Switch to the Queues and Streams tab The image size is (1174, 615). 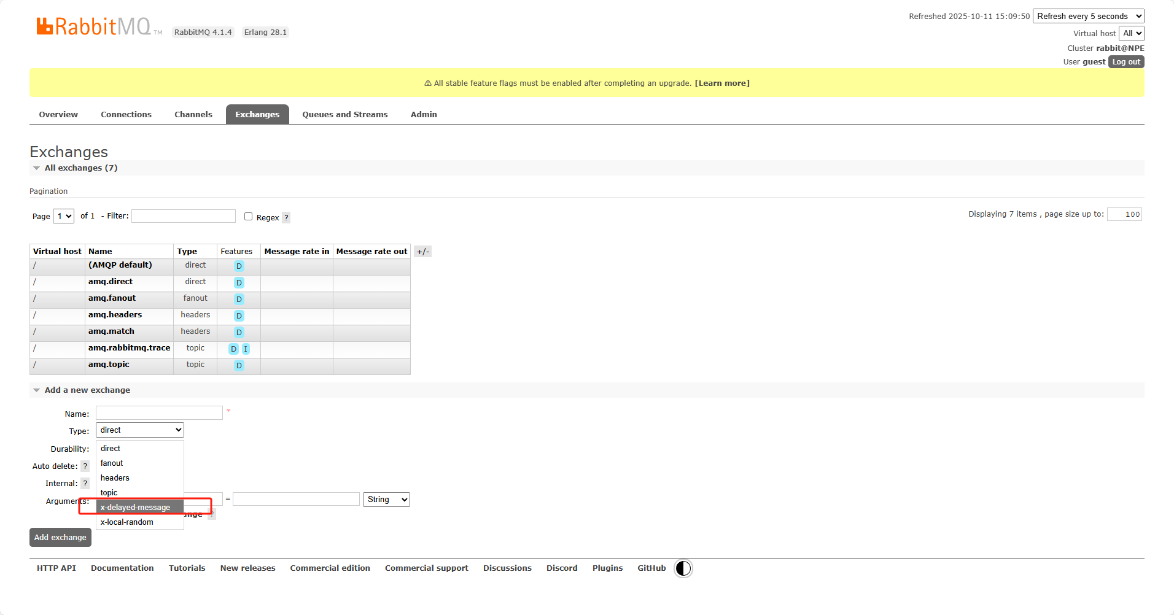point(344,115)
